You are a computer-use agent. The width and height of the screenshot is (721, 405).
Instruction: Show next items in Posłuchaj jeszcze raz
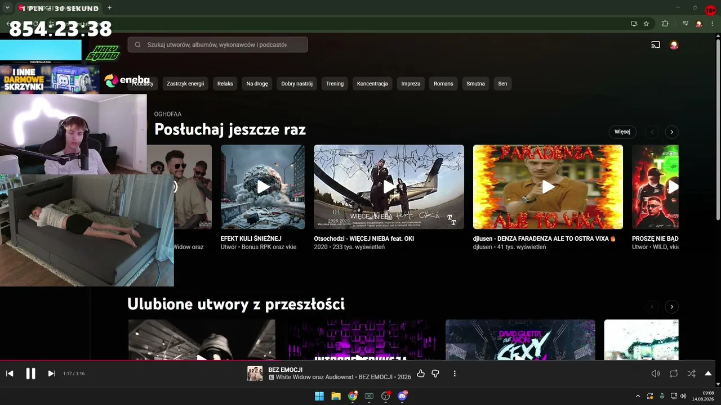[x=671, y=132]
